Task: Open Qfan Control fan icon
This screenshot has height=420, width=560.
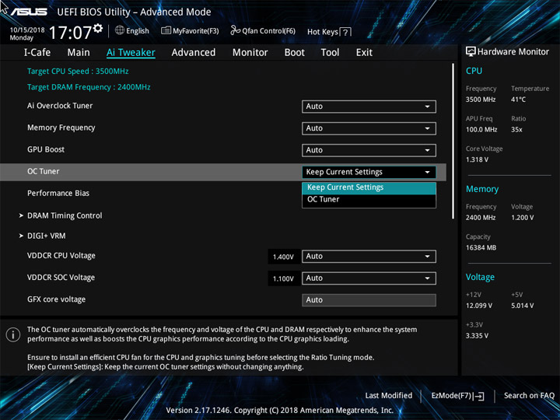Action: (236, 30)
